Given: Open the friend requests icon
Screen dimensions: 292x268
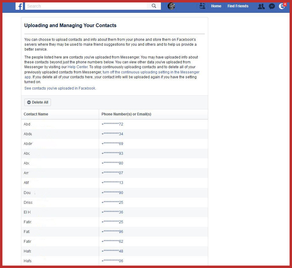Looking at the screenshot, I should [261, 6].
